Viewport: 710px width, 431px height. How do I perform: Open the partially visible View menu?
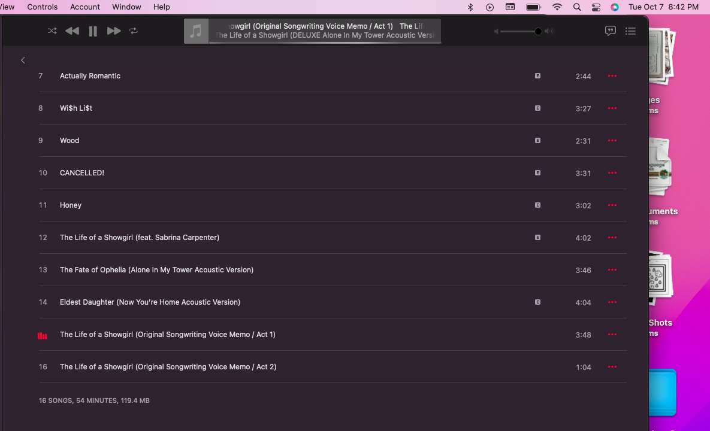pos(7,7)
